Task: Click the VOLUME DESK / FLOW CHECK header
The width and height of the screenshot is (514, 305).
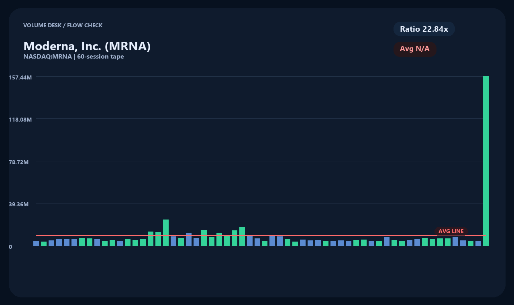Action: (x=63, y=25)
